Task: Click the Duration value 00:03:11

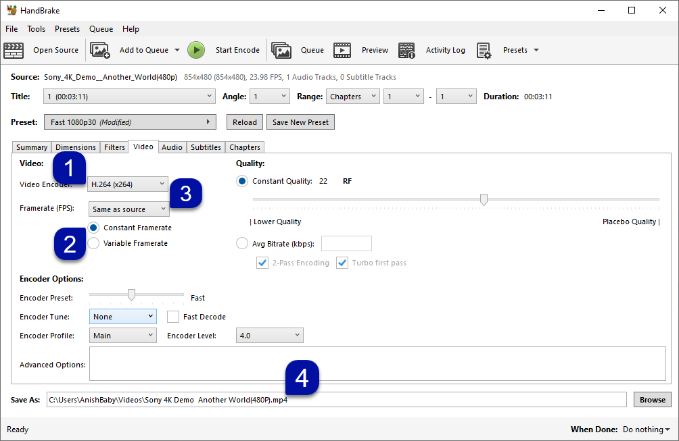Action: click(x=538, y=97)
